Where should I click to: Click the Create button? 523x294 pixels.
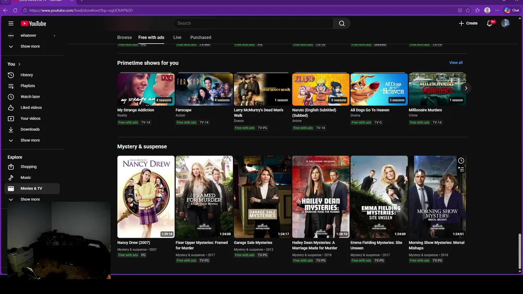(468, 23)
